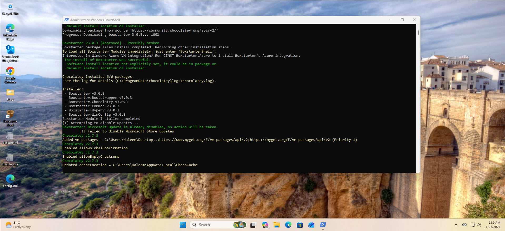Open the volume control in system tray

(x=479, y=225)
